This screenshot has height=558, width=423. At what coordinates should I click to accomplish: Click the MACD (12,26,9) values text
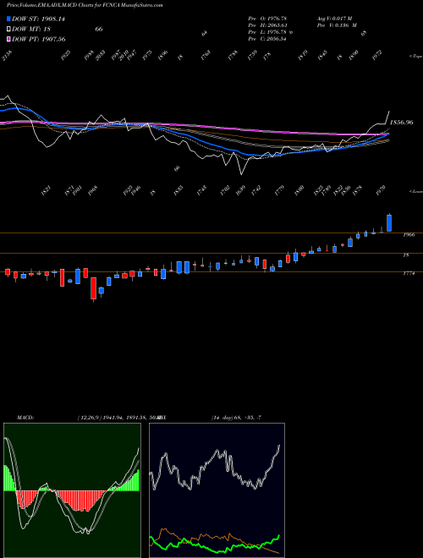119,417
